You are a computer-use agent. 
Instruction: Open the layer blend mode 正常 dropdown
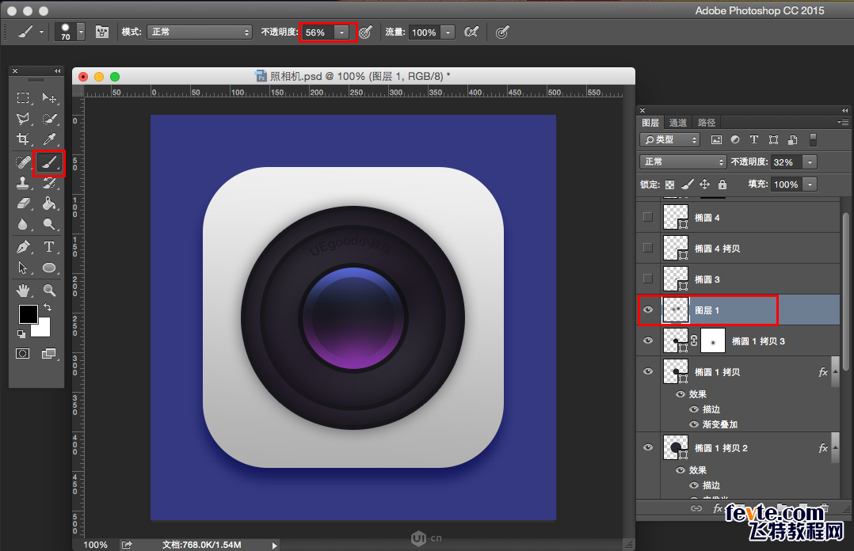(x=683, y=161)
